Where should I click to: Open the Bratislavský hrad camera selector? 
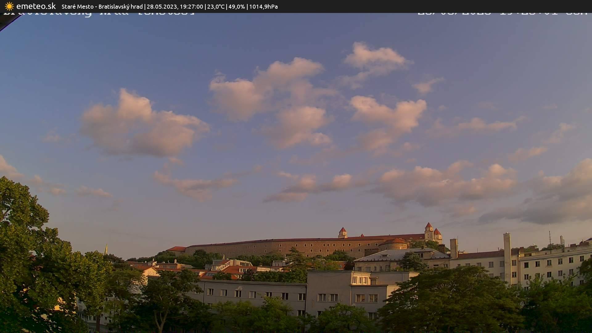pyautogui.click(x=120, y=6)
